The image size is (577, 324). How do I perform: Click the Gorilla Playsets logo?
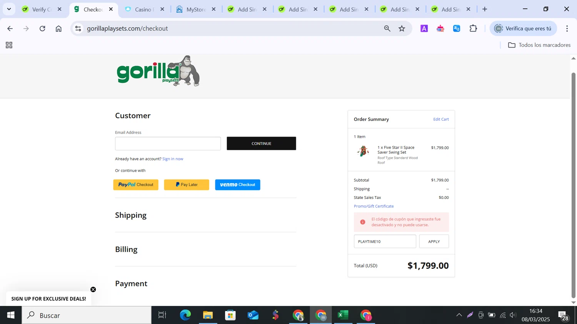pyautogui.click(x=158, y=71)
